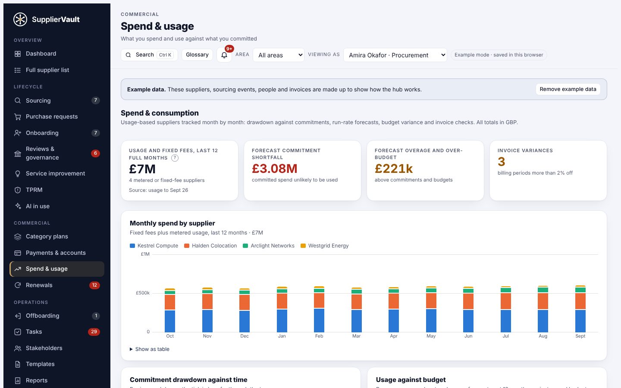Click the Westgrid Energy yellow legend swatch
Screen dimensions: 621x388
pos(303,246)
